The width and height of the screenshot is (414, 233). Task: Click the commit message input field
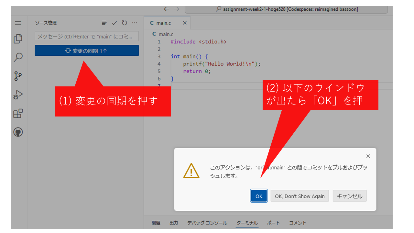(x=87, y=36)
